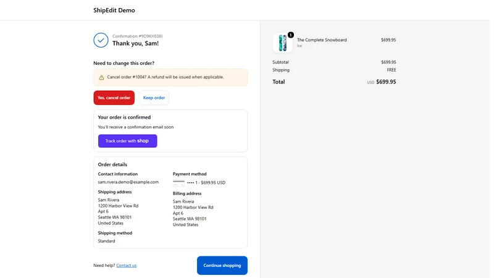Choose Keep order button
494x278 pixels.
tap(154, 98)
